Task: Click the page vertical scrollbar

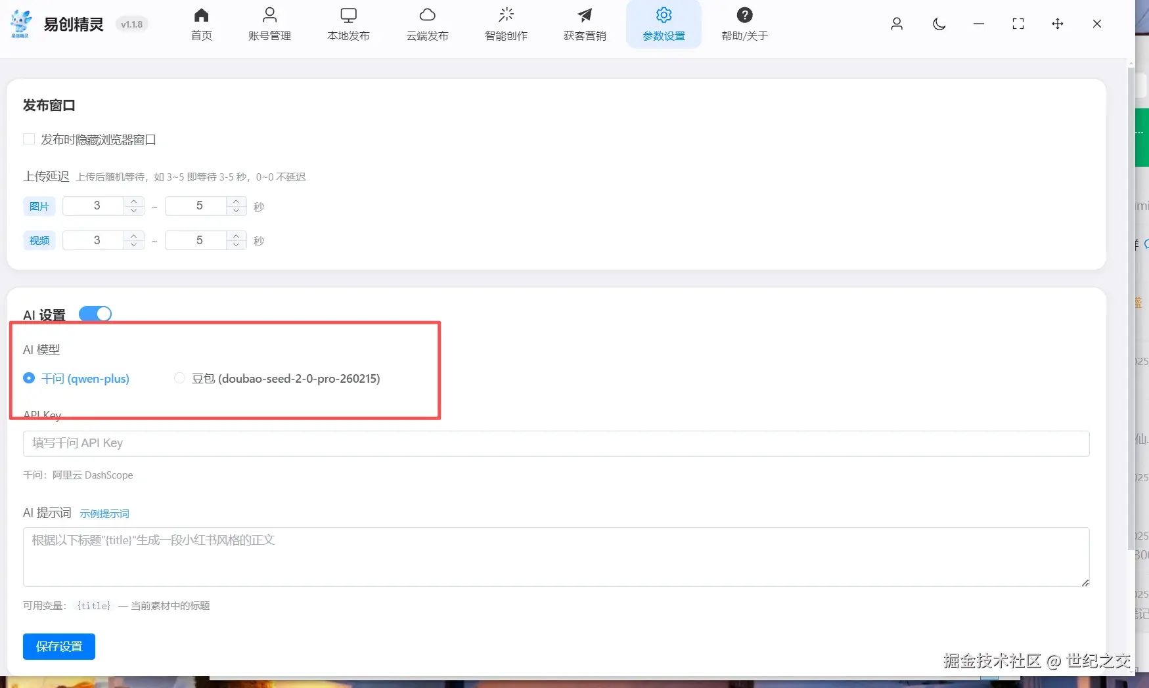Action: click(1131, 309)
